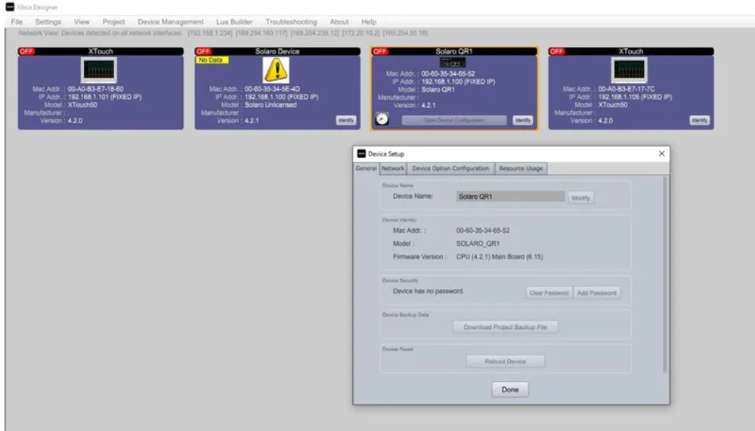The width and height of the screenshot is (755, 431).
Task: Click the Solaro QR1 card title bar
Action: (454, 51)
